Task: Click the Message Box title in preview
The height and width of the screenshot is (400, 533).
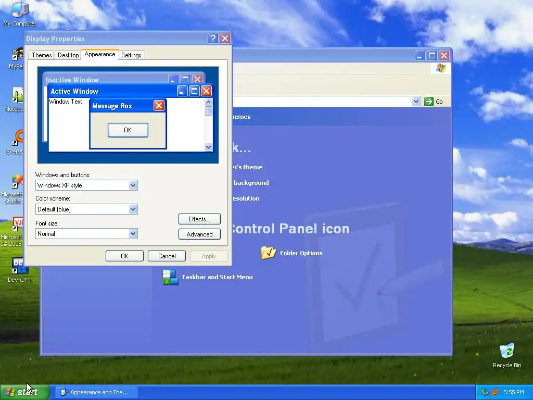Action: [x=112, y=106]
